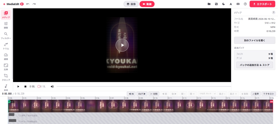Viewport: 278px width, 124px height.
Task: Click the font 'A' icon in the header
Action: click(x=231, y=4)
